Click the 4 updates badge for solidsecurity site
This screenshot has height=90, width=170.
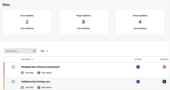pyautogui.click(x=164, y=82)
